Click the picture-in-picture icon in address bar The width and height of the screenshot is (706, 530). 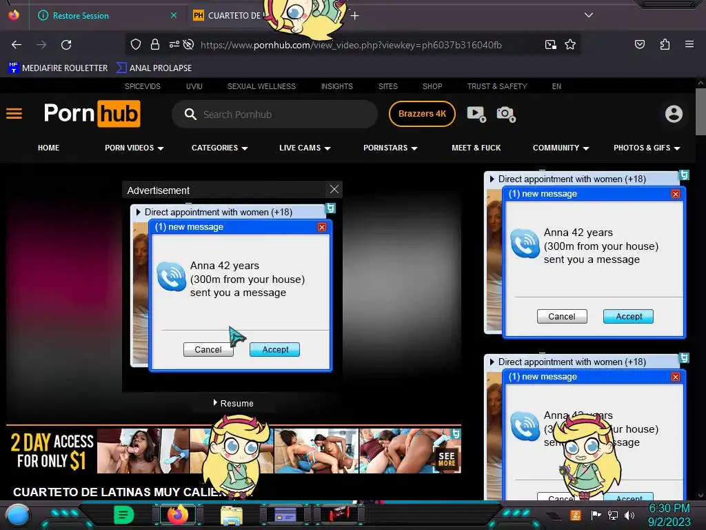(x=551, y=44)
